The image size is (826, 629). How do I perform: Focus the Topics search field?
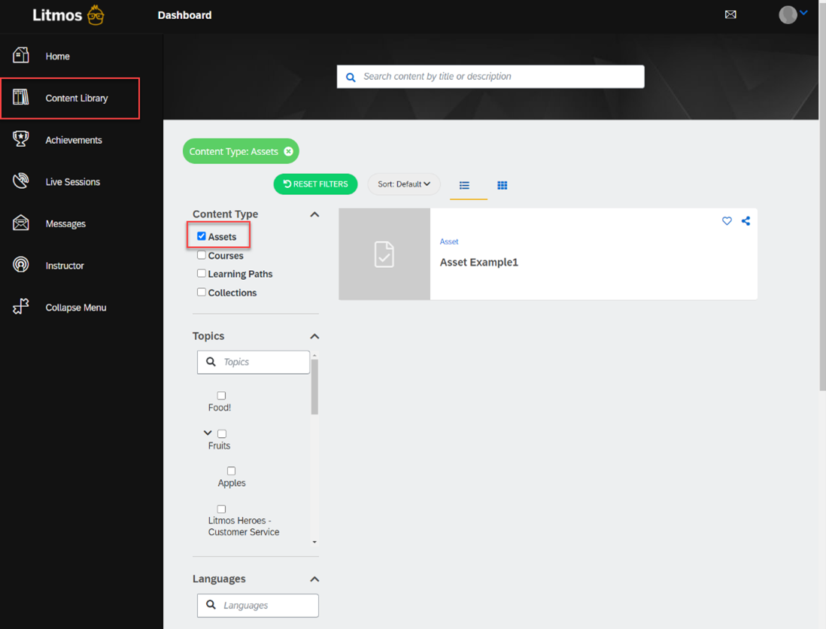(254, 362)
